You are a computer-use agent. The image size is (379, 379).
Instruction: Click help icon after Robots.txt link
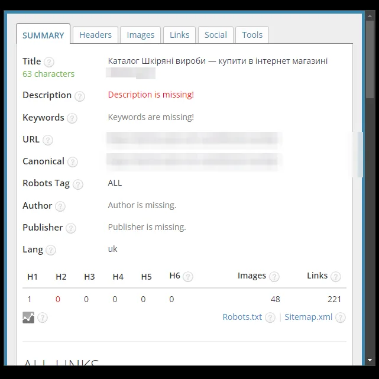[270, 318]
